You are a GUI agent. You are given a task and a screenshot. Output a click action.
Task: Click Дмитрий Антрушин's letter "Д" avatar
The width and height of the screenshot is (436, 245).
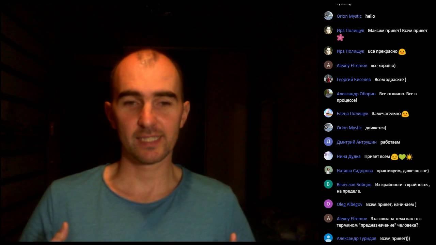point(328,142)
